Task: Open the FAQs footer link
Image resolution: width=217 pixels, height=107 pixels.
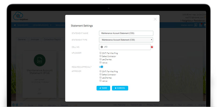Action: coord(40,105)
